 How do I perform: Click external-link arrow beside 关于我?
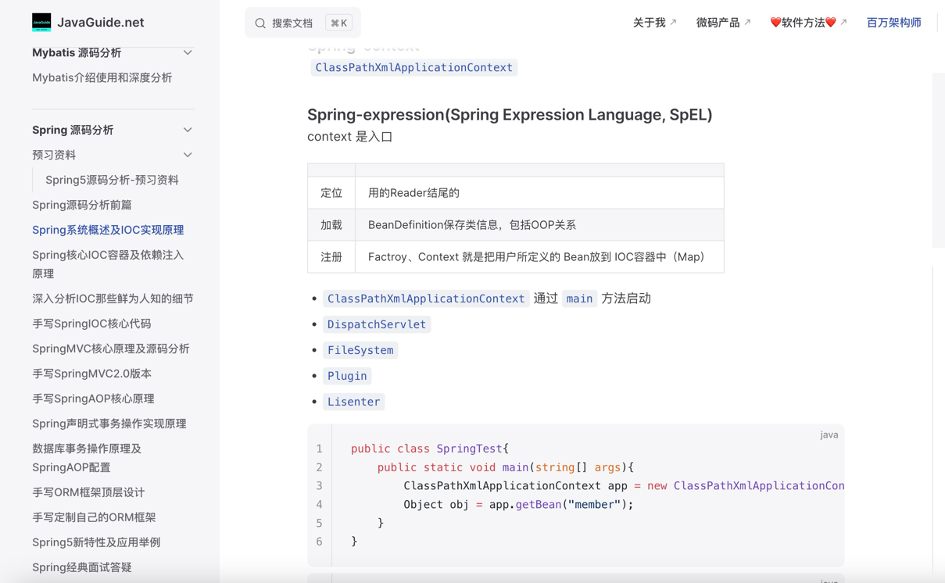tap(673, 23)
